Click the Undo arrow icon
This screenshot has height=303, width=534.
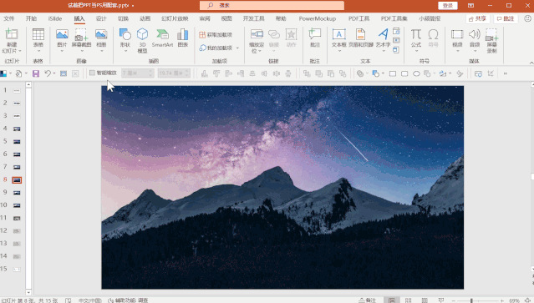pyautogui.click(x=48, y=73)
